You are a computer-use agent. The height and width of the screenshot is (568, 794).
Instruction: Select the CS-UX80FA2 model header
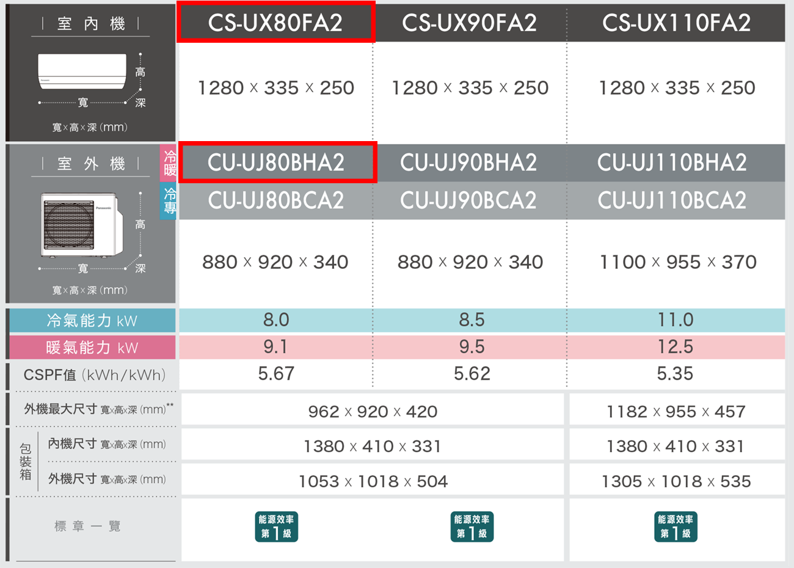[275, 23]
